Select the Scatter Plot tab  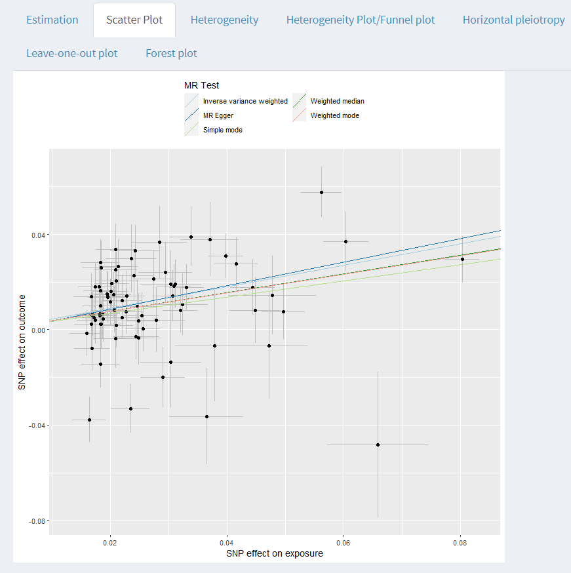point(134,20)
